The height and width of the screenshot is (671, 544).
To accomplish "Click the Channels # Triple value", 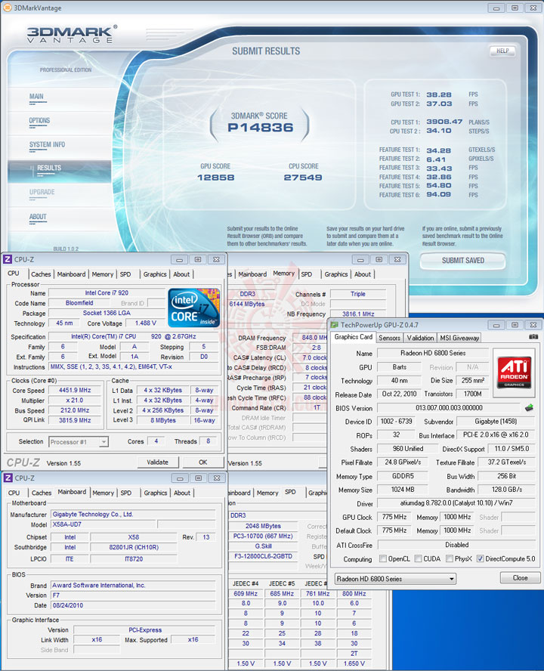I will (x=358, y=294).
